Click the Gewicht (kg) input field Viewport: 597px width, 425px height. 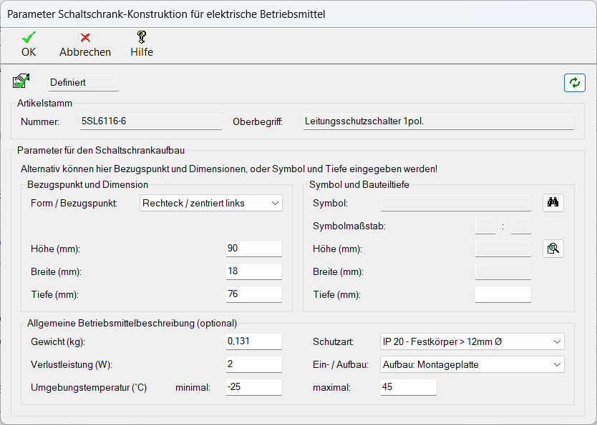(253, 342)
